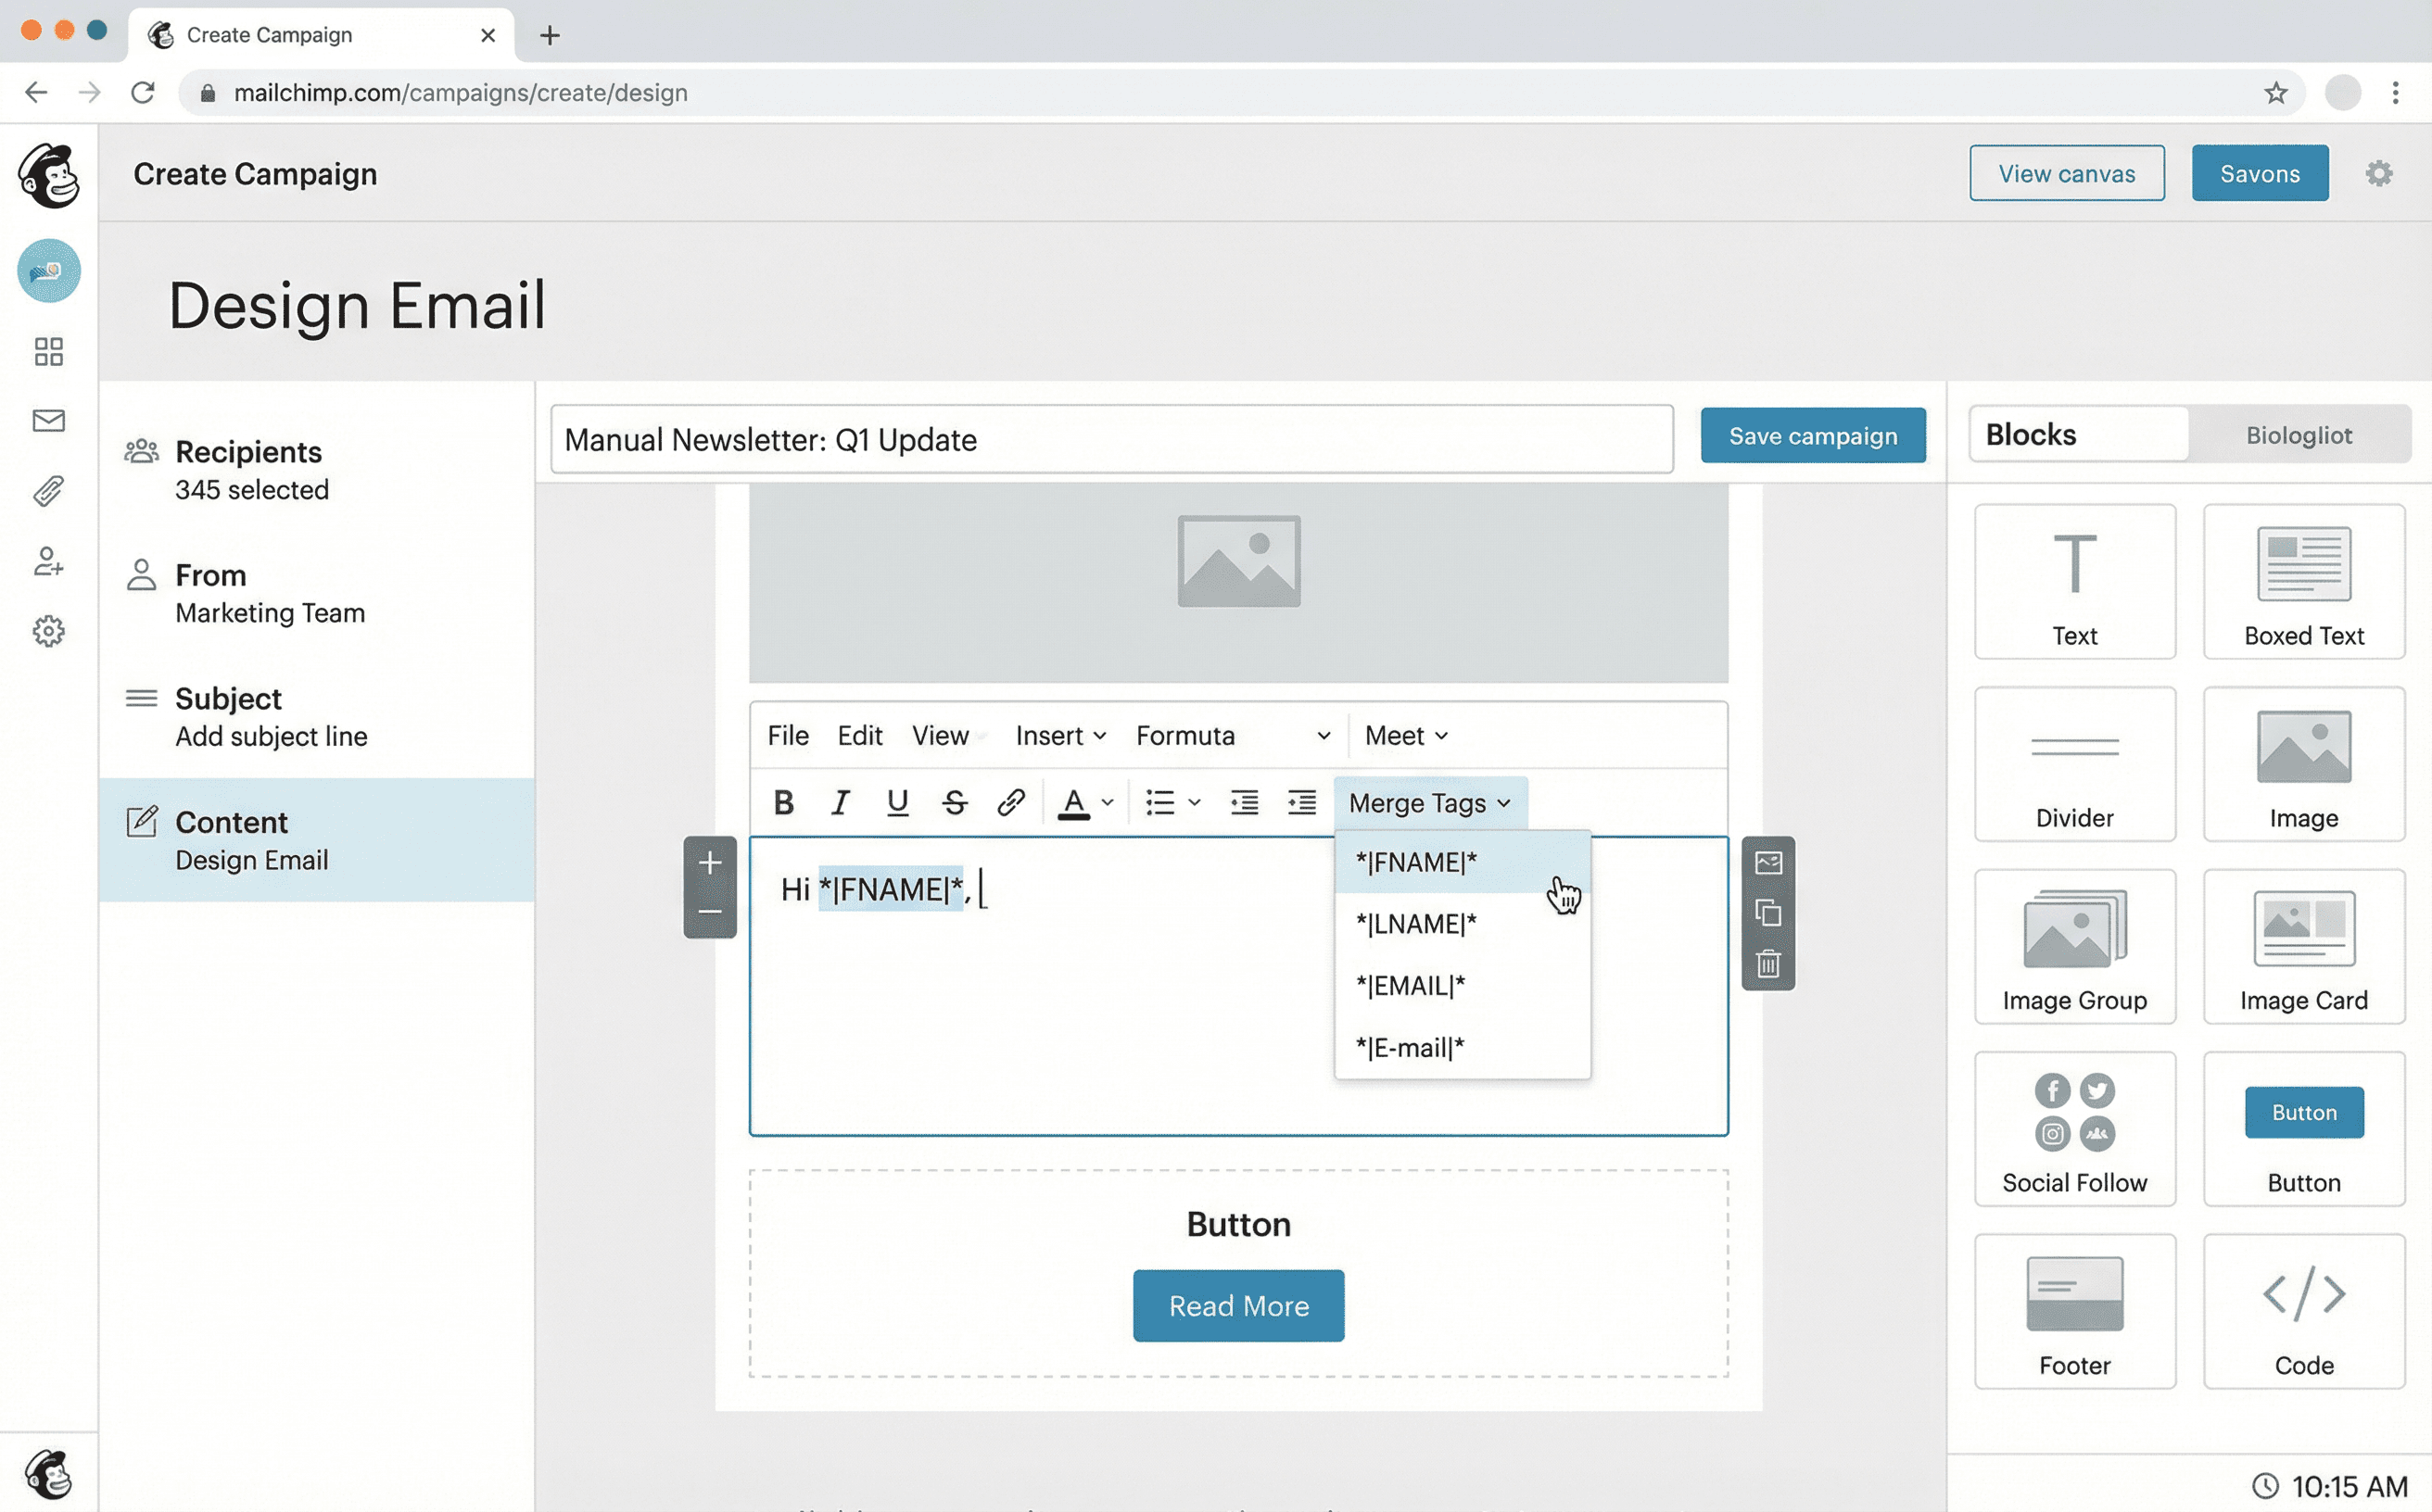
Task: Apply strikethrough formatting
Action: pyautogui.click(x=955, y=801)
